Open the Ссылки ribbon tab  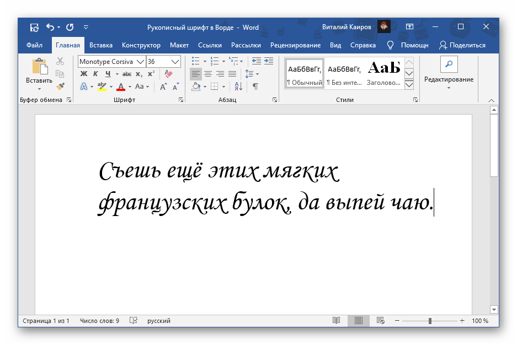210,45
